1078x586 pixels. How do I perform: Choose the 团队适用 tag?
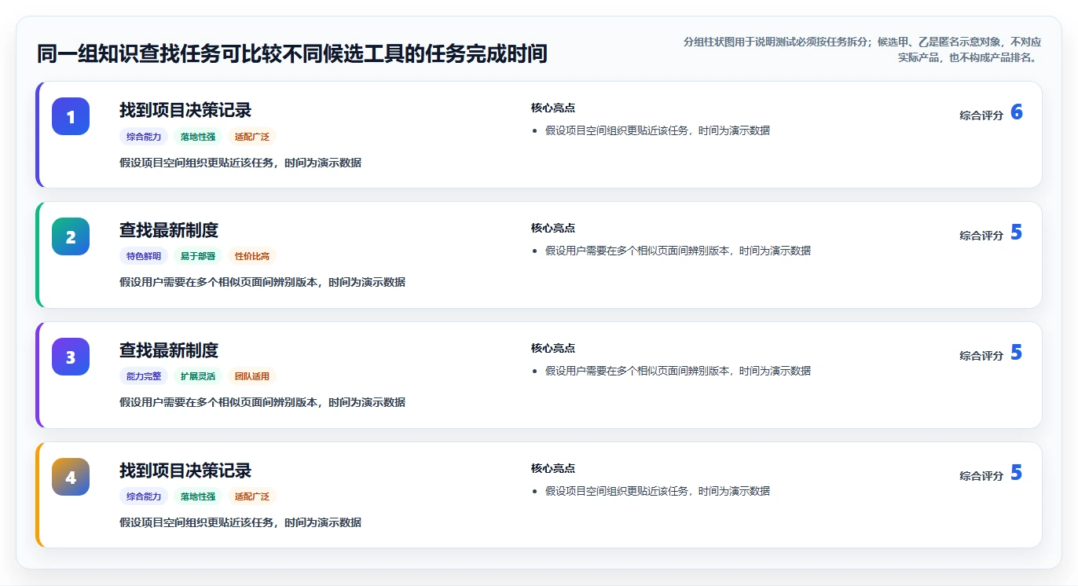(252, 376)
